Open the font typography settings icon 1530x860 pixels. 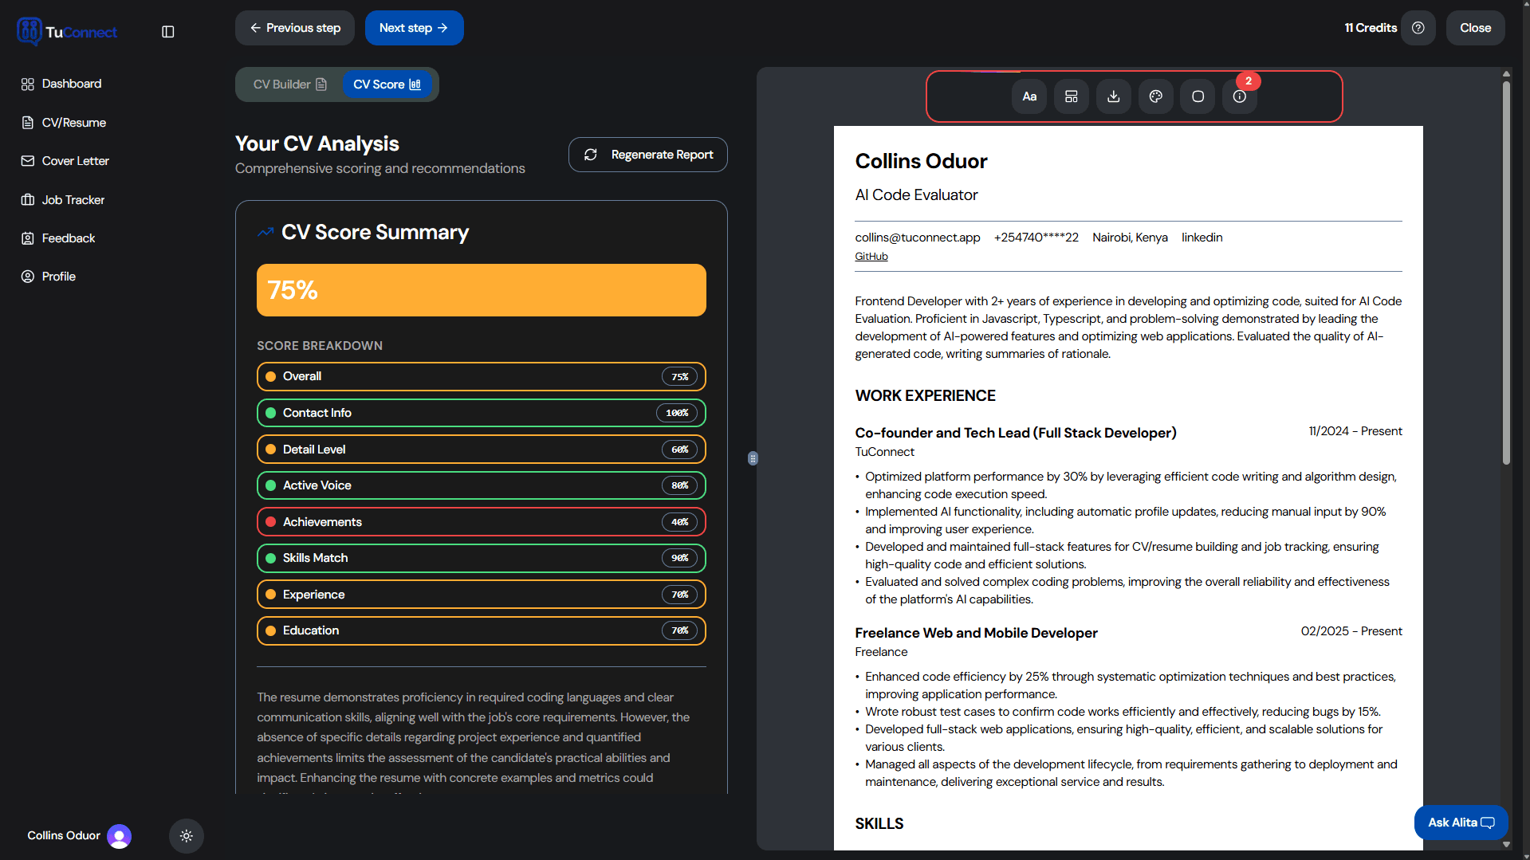[1029, 96]
